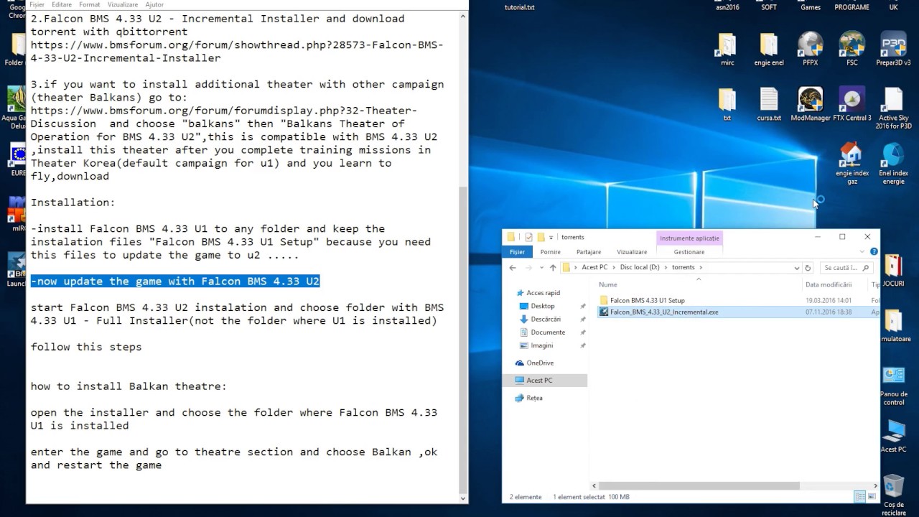Click highlighted line about updating with U2
This screenshot has width=919, height=517.
coord(175,281)
